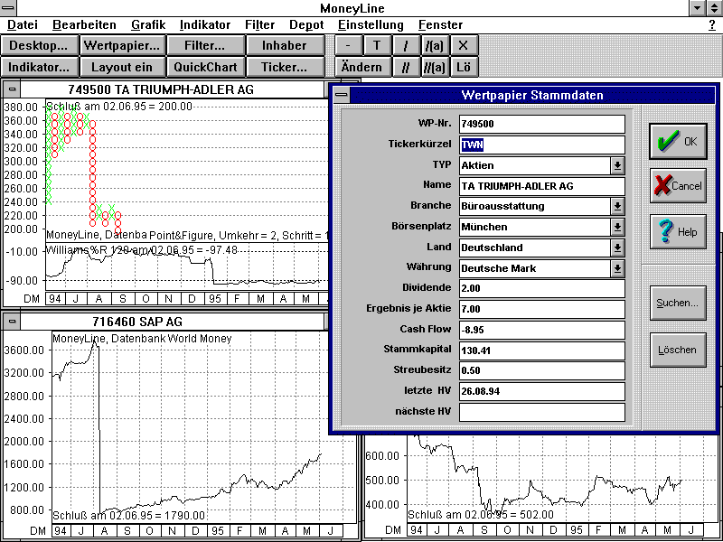Screen dimensions: 723x542
Task: Toggle the "Layout ein" button
Action: [x=122, y=67]
